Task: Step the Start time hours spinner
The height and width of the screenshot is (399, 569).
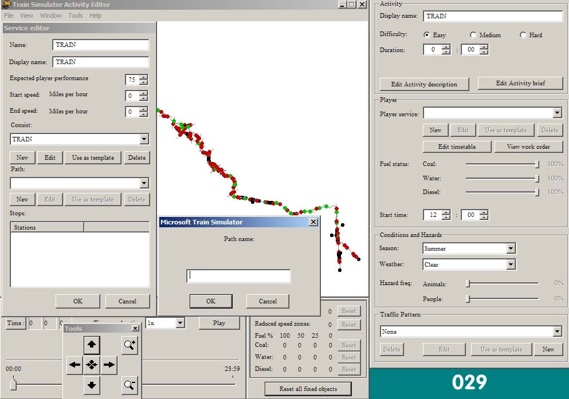Action: click(446, 215)
